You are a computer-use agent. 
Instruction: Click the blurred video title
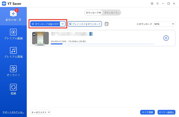72,34
